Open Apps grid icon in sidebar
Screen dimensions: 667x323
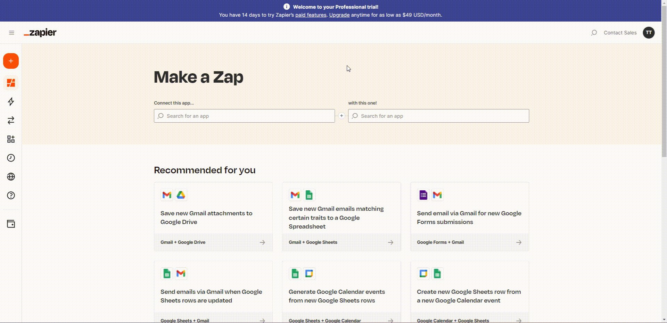11,139
